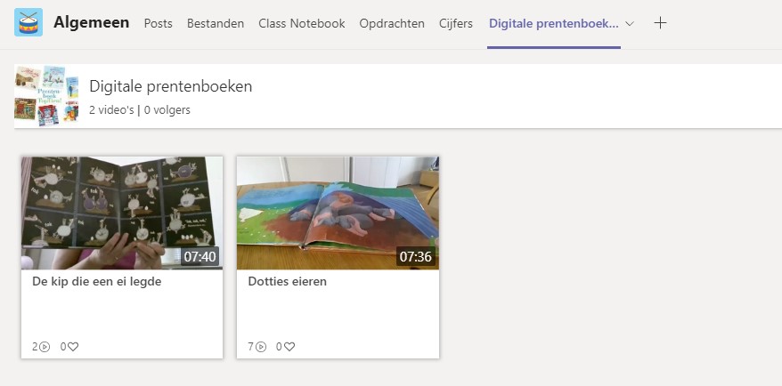
Task: Click views play icon on Dotties eieren
Action: 260,347
